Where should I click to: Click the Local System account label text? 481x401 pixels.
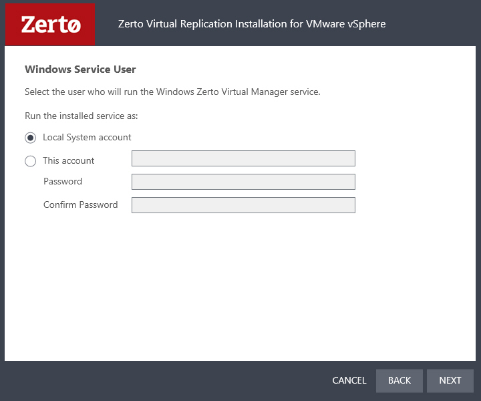coord(87,137)
